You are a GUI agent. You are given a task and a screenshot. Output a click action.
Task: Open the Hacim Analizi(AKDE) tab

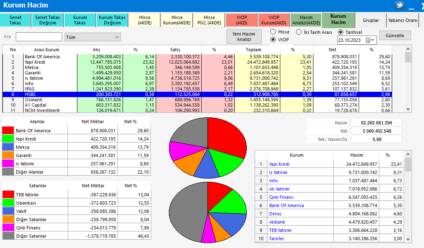(306, 20)
